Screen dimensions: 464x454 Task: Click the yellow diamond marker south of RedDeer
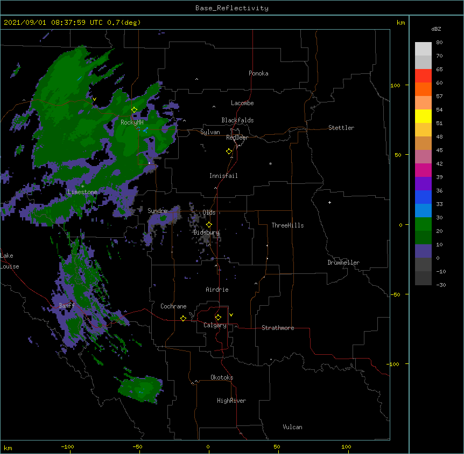click(229, 152)
